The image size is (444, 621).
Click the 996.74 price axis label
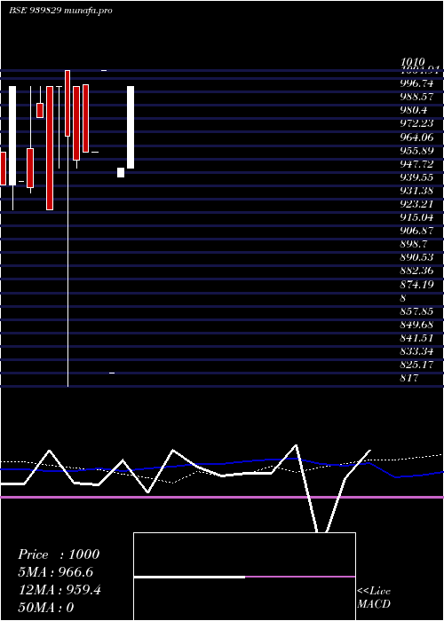pos(416,83)
